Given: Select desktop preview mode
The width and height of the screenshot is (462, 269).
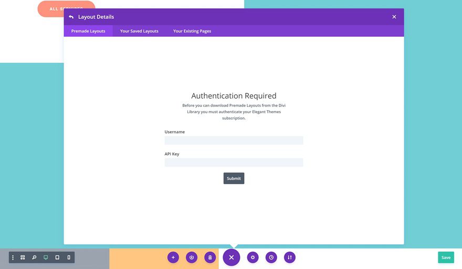Looking at the screenshot, I should 46,257.
